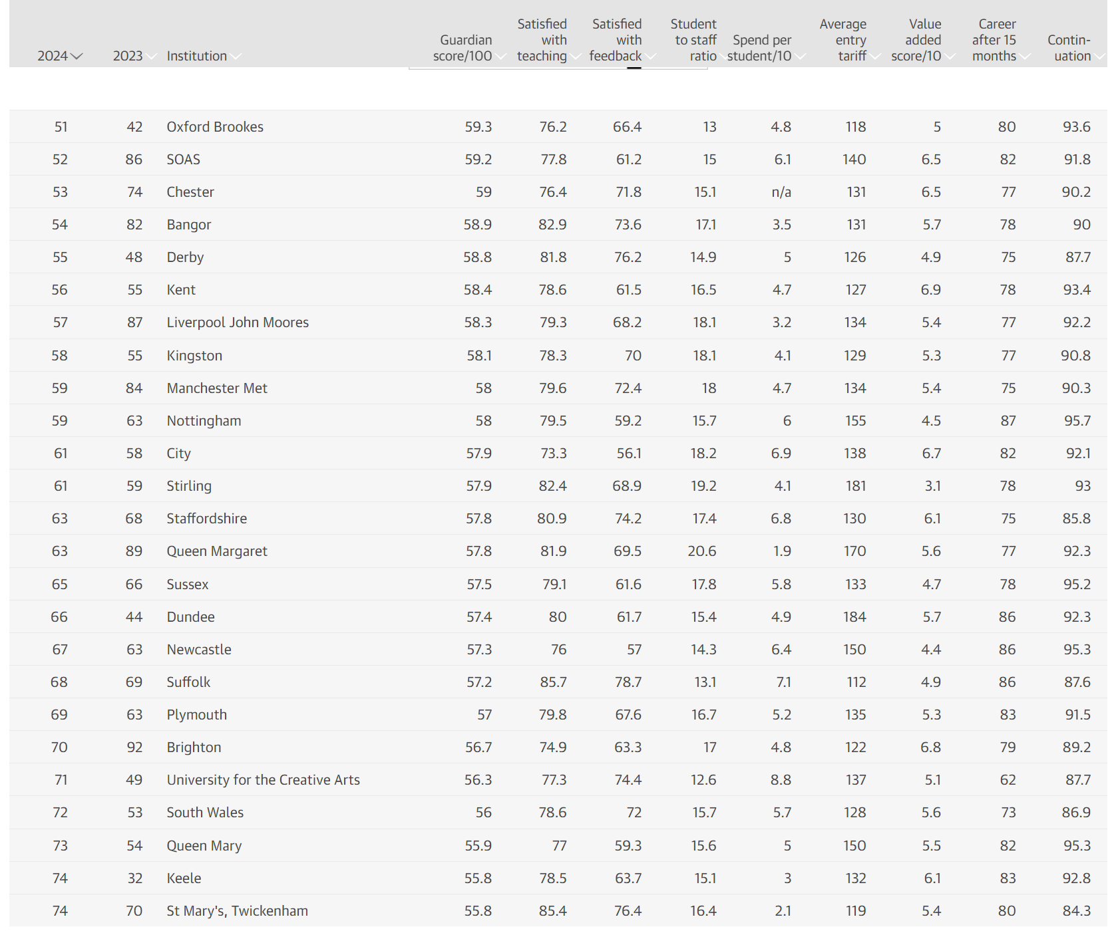Sort by Continuation column arrow
The image size is (1118, 933).
[1100, 57]
